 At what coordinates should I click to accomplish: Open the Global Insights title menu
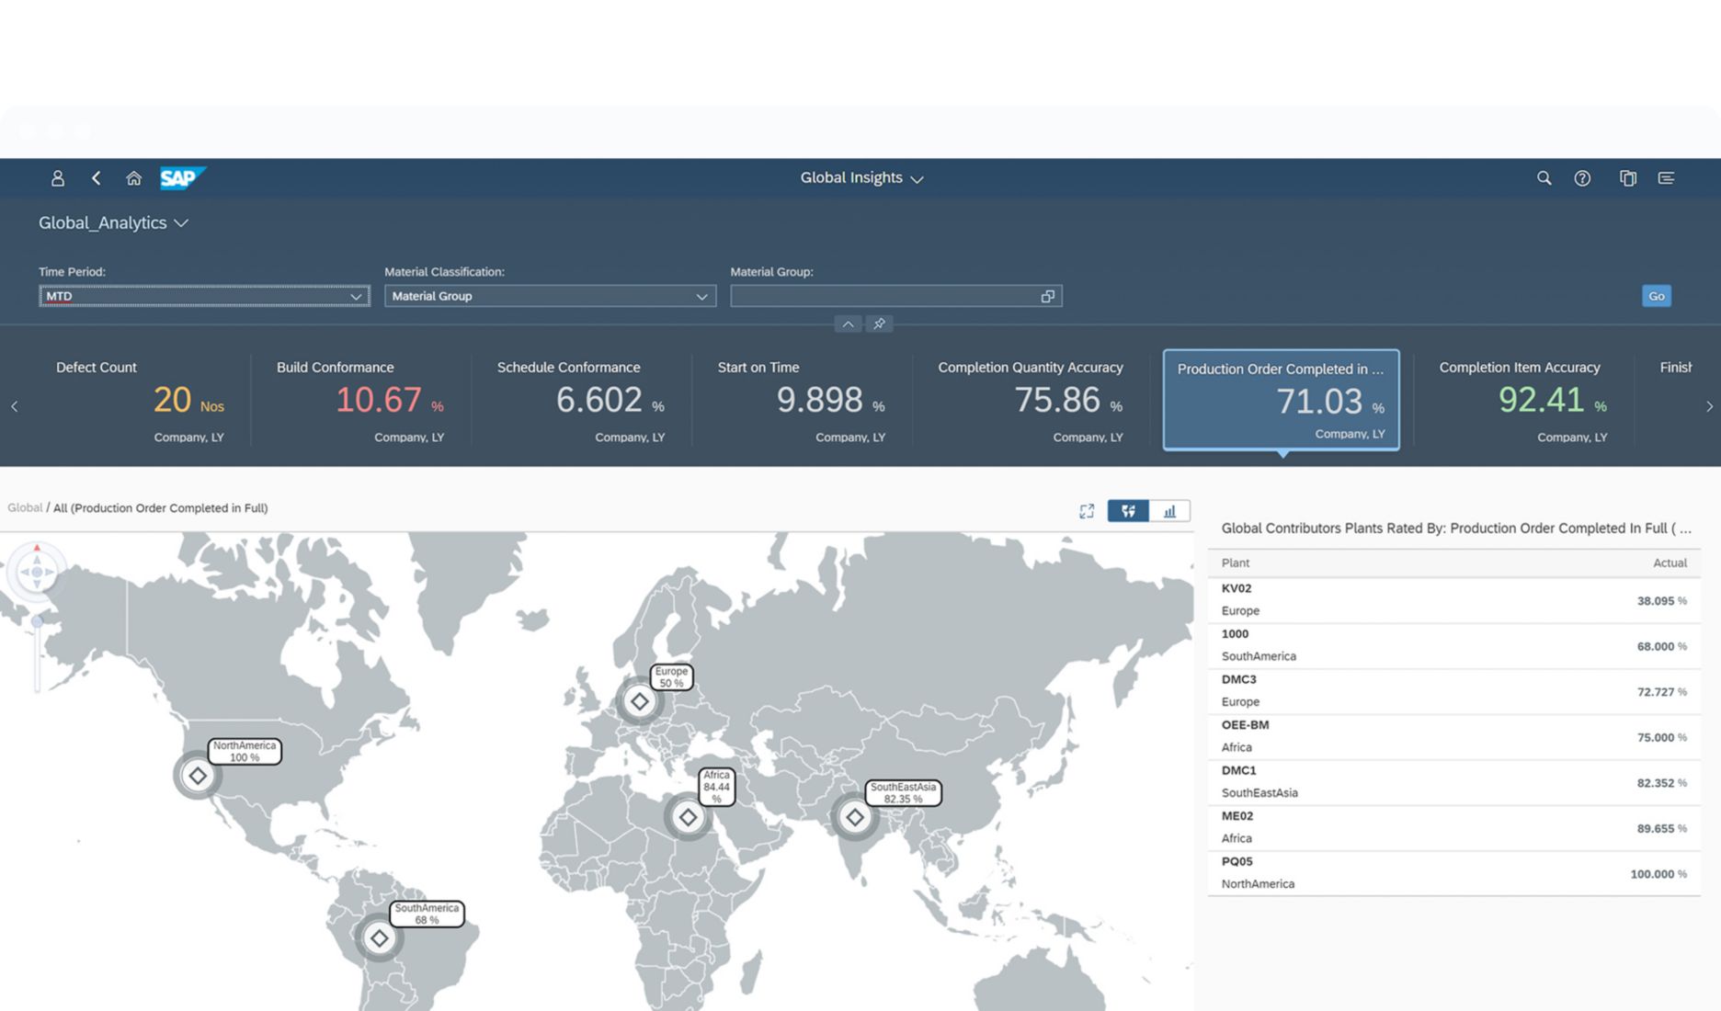point(861,177)
